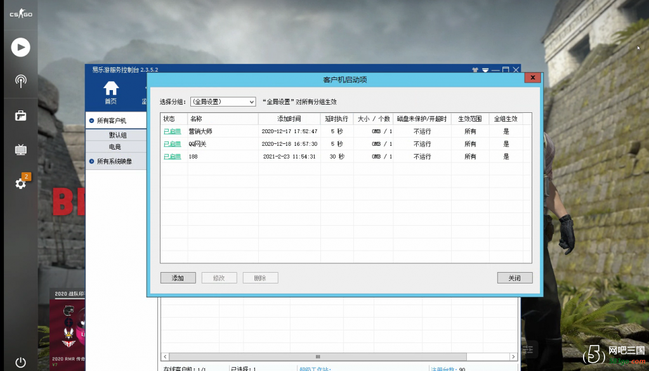Screen dimensions: 649x371
Task: Expand 所有系统映像 in the sidebar
Action: point(91,161)
